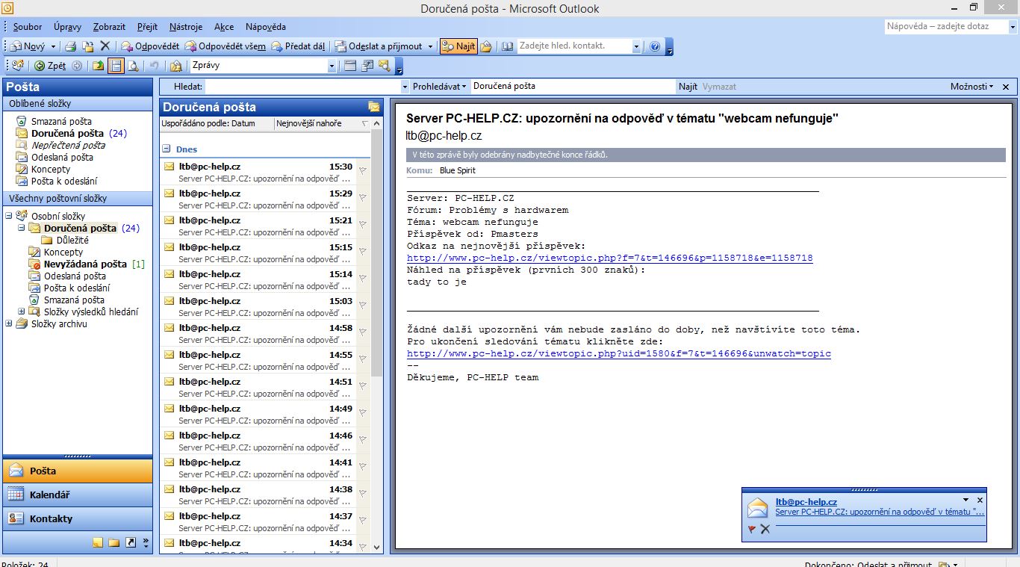Click the Undo icon in the toolbar
This screenshot has height=567, width=1020.
[155, 66]
